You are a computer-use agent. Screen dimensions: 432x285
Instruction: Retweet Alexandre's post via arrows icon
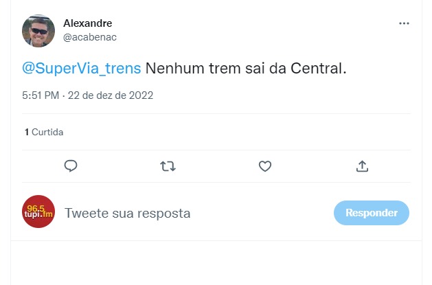coord(168,166)
